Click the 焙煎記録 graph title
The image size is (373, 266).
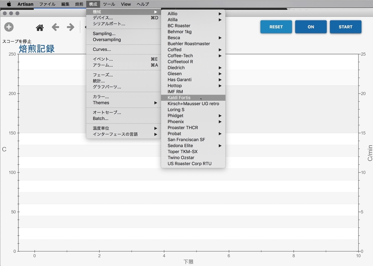(x=37, y=48)
